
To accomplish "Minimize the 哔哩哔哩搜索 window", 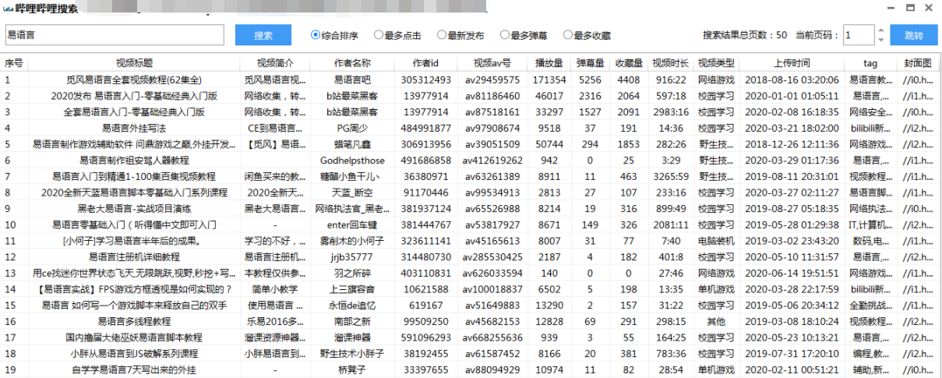I will (x=891, y=8).
